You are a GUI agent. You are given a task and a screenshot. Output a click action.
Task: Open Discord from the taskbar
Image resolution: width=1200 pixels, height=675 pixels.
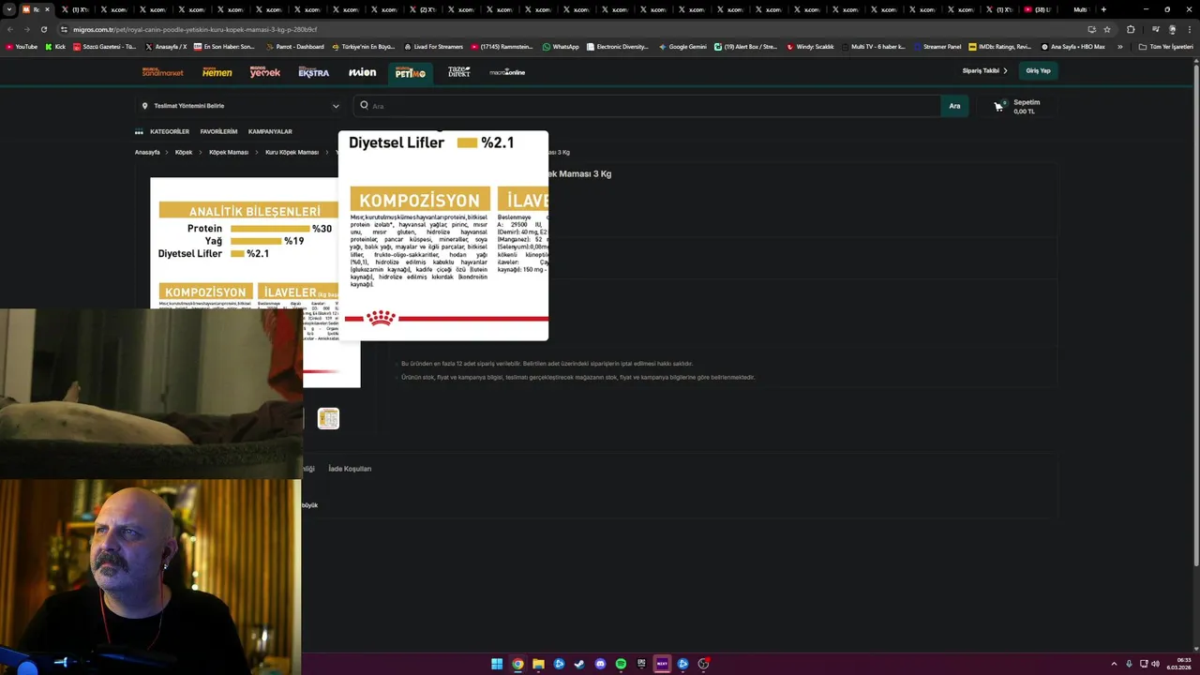[600, 664]
